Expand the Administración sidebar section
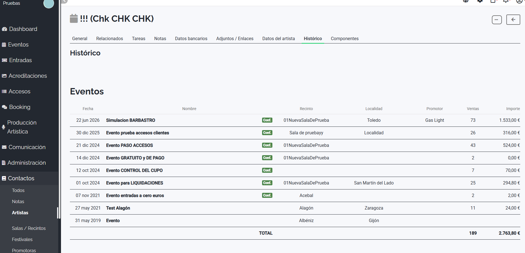The height and width of the screenshot is (253, 525). pyautogui.click(x=26, y=163)
